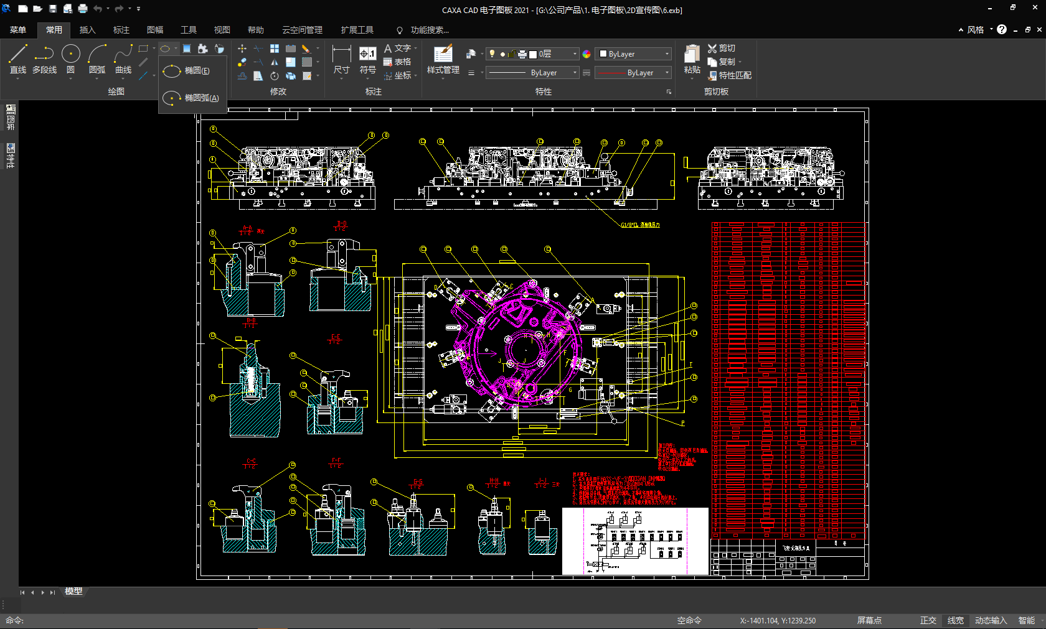
Task: Click the 特性匹配 match properties button
Action: pyautogui.click(x=730, y=75)
